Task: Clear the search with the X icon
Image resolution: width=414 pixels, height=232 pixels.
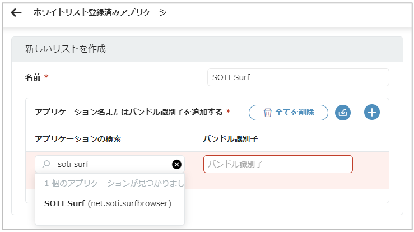Action: tap(176, 164)
